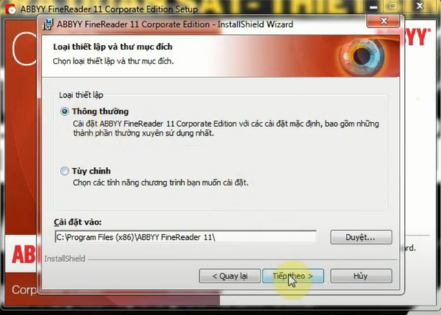Continue with the Tiếp theo button
The image size is (441, 315).
pyautogui.click(x=292, y=276)
